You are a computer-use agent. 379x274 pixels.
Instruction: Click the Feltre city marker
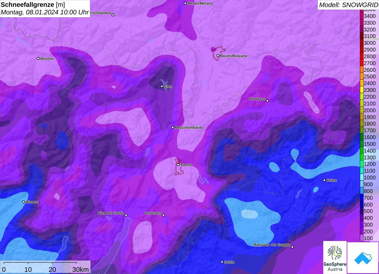[x=324, y=180]
